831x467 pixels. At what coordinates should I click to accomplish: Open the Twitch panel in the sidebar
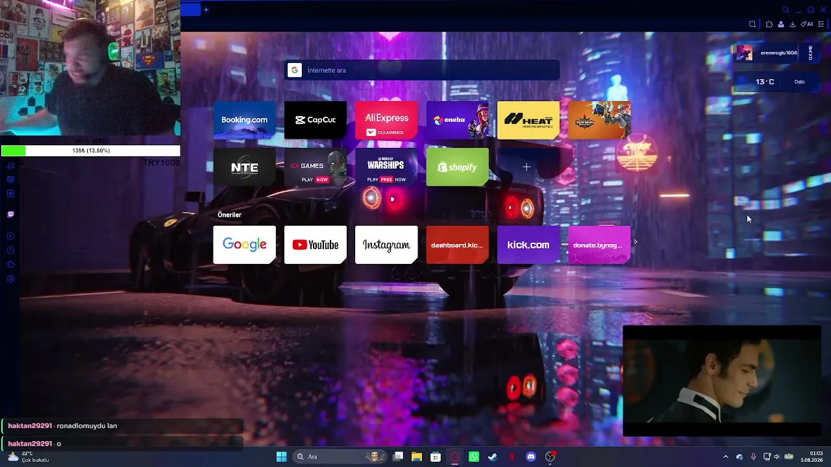tap(10, 214)
